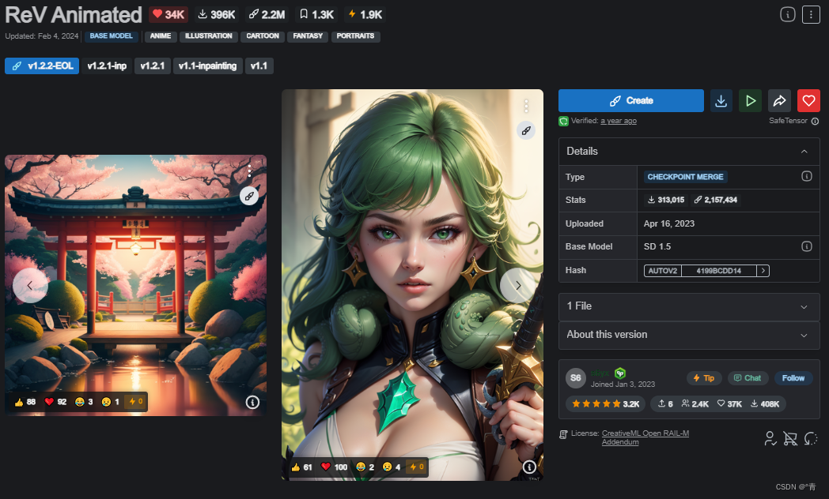Image resolution: width=829 pixels, height=499 pixels.
Task: Expand the 1 File section
Action: [x=689, y=306]
